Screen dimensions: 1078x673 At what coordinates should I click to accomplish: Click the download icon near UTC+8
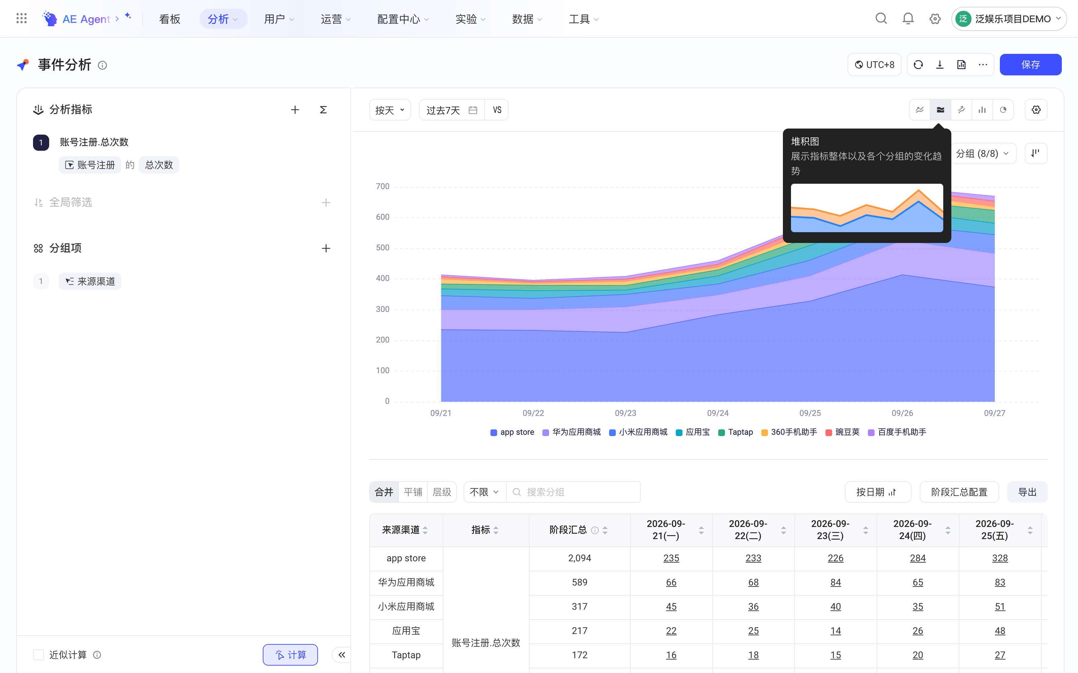click(940, 65)
